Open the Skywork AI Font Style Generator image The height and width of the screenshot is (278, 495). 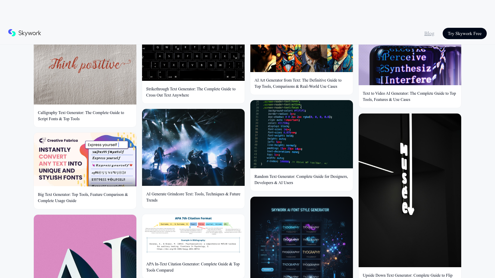(x=302, y=237)
